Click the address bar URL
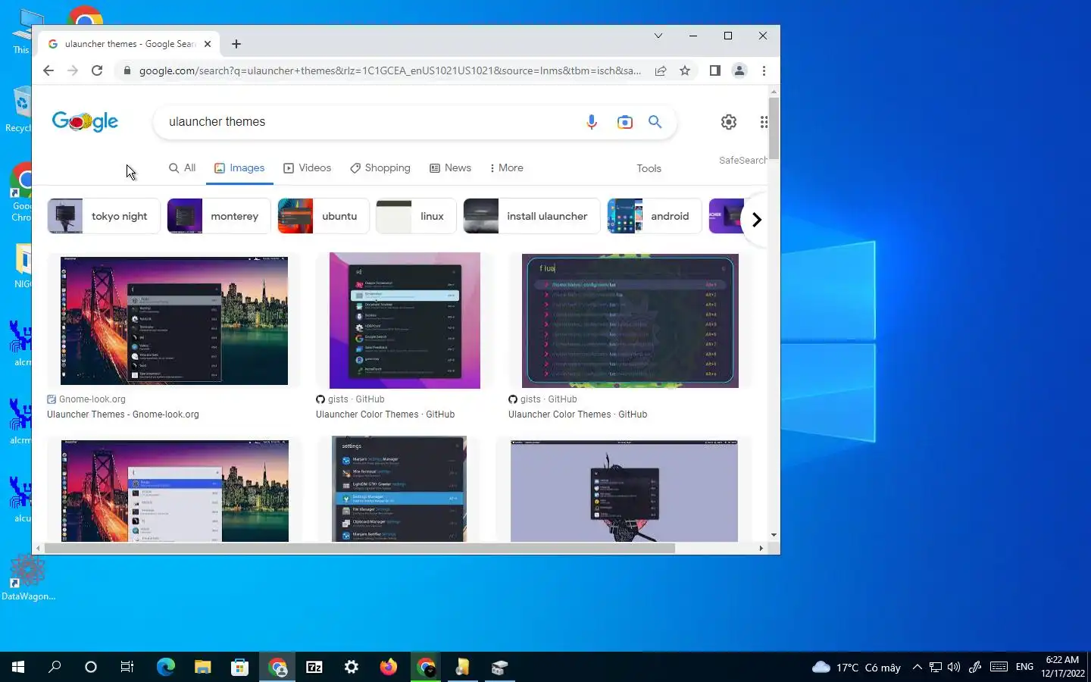 (x=389, y=70)
